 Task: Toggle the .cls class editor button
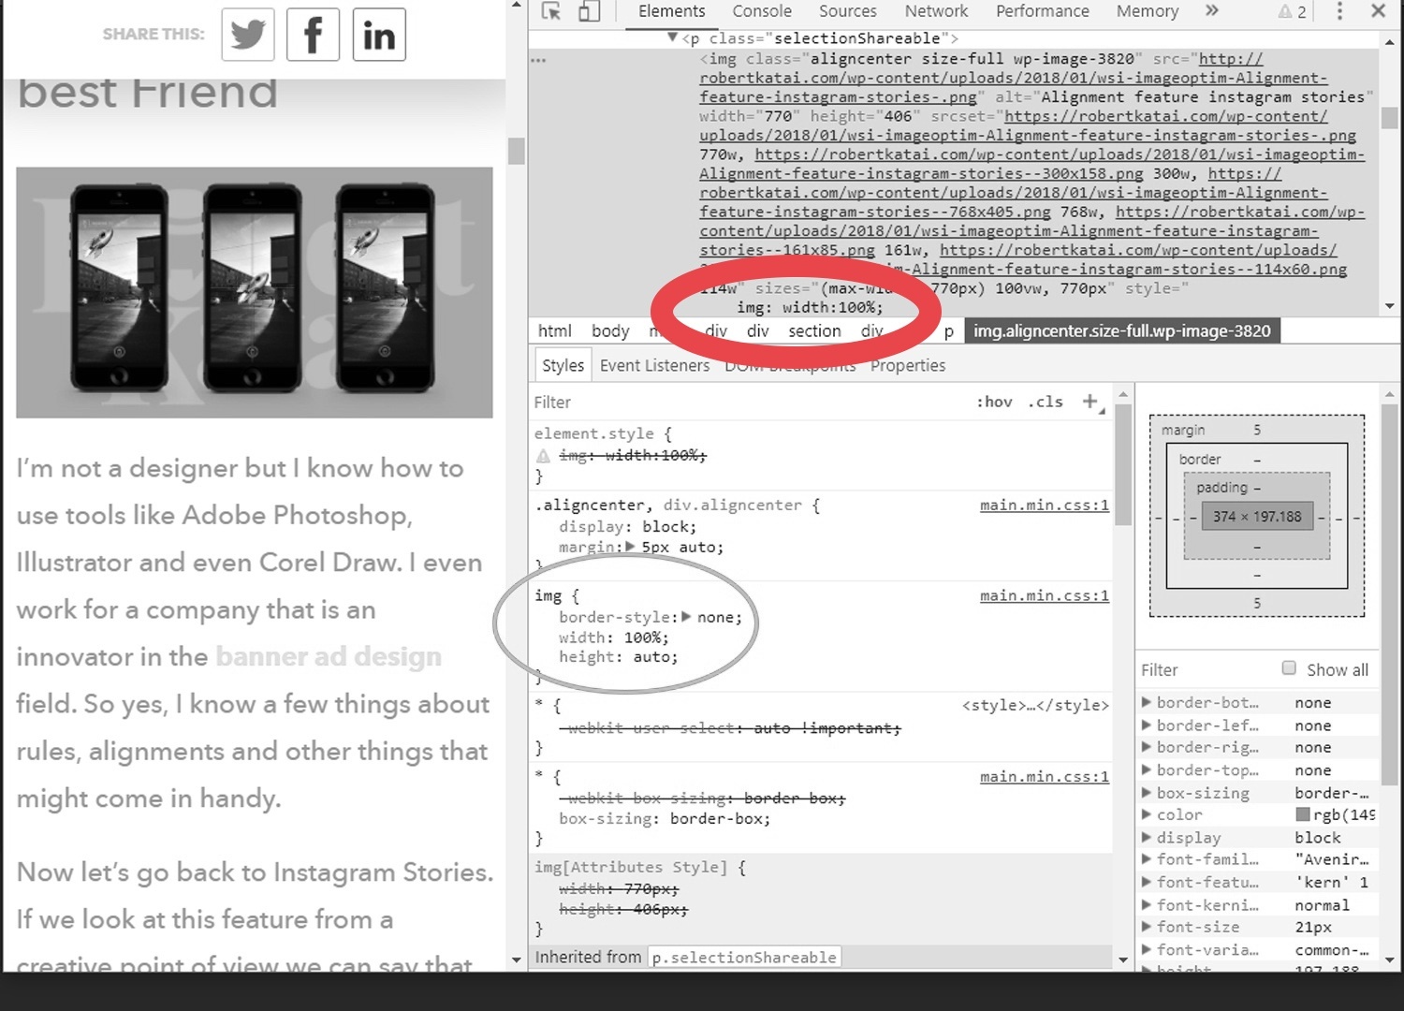pyautogui.click(x=1046, y=402)
